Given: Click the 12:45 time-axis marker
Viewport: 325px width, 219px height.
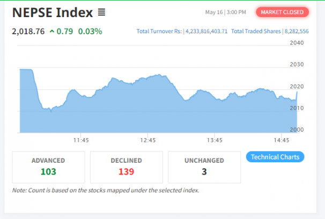Looking at the screenshot, I should [147, 140].
